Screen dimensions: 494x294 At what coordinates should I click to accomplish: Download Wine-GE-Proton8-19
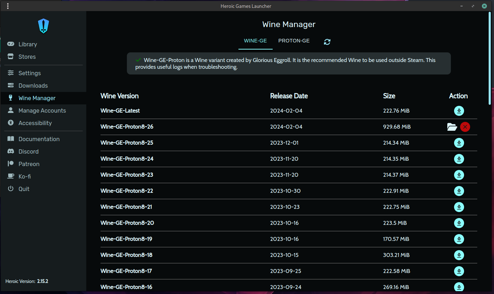[459, 239]
